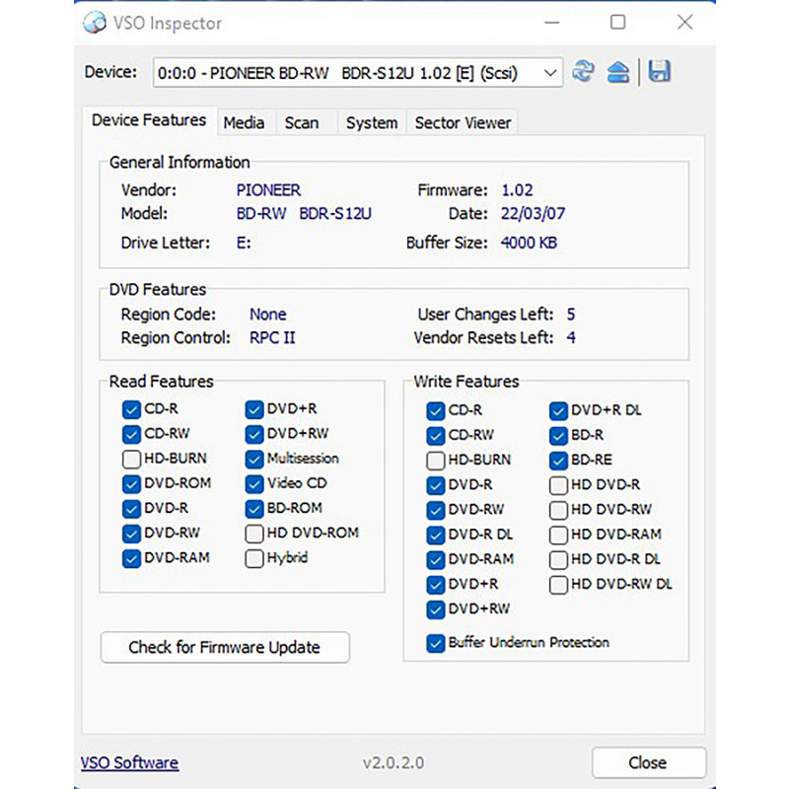The width and height of the screenshot is (789, 789).
Task: Click the VSO Inspector disc icon in title bar
Action: tap(95, 22)
